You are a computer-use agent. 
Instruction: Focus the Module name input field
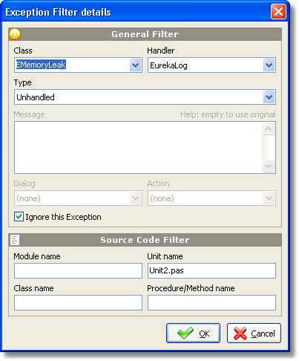coord(78,270)
